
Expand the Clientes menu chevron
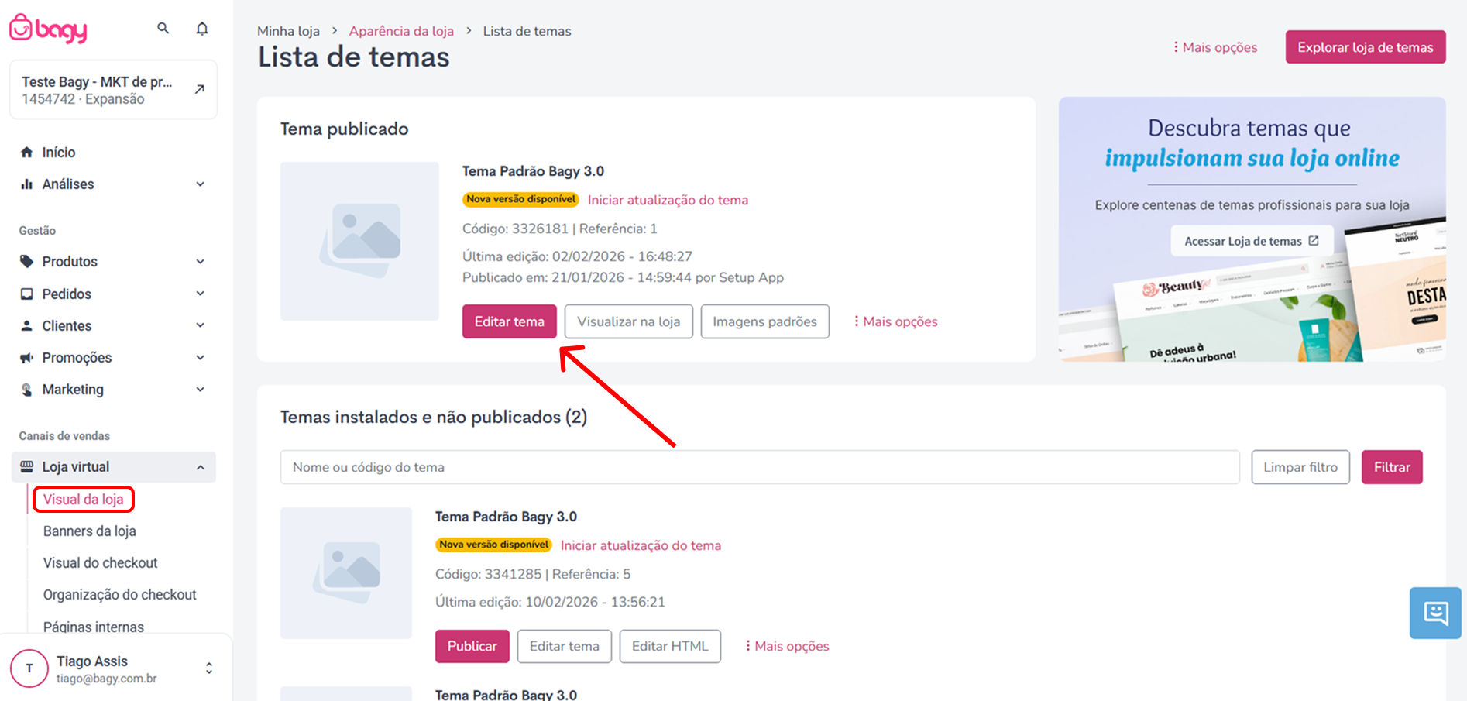coord(200,325)
